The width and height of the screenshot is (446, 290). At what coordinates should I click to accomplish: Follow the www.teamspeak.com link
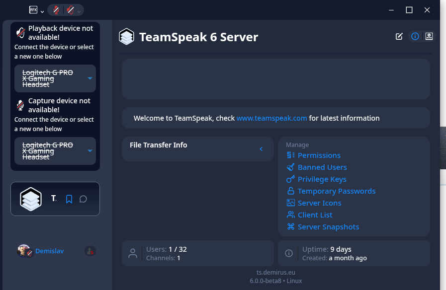point(271,118)
